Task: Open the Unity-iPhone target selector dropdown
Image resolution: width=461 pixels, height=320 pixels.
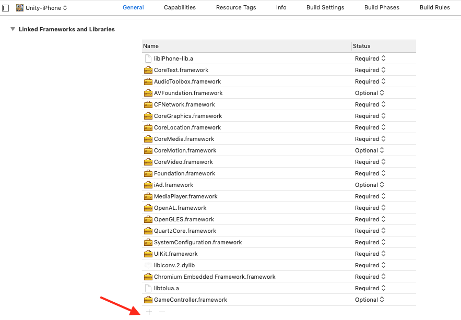Action: click(42, 8)
